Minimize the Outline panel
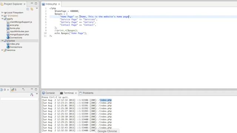 (32, 89)
